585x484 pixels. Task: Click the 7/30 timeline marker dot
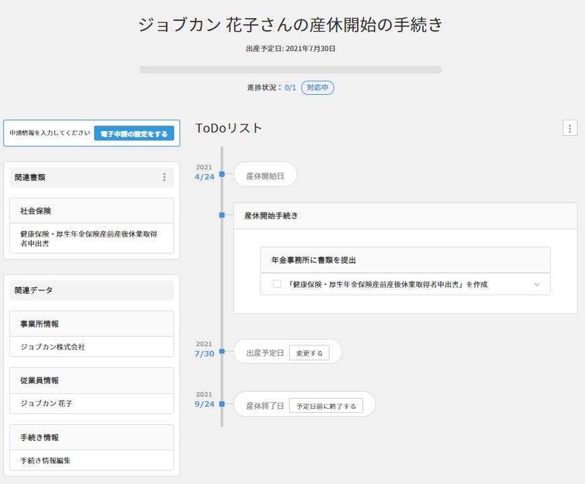[x=222, y=351]
